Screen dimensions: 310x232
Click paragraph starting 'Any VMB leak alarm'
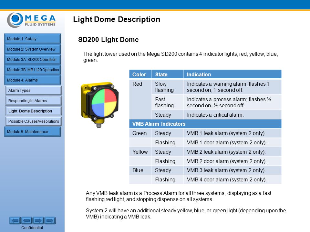pos(179,196)
